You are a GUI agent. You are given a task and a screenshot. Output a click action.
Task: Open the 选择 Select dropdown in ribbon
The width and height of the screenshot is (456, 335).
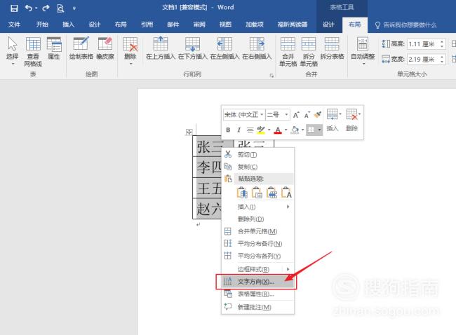point(12,50)
